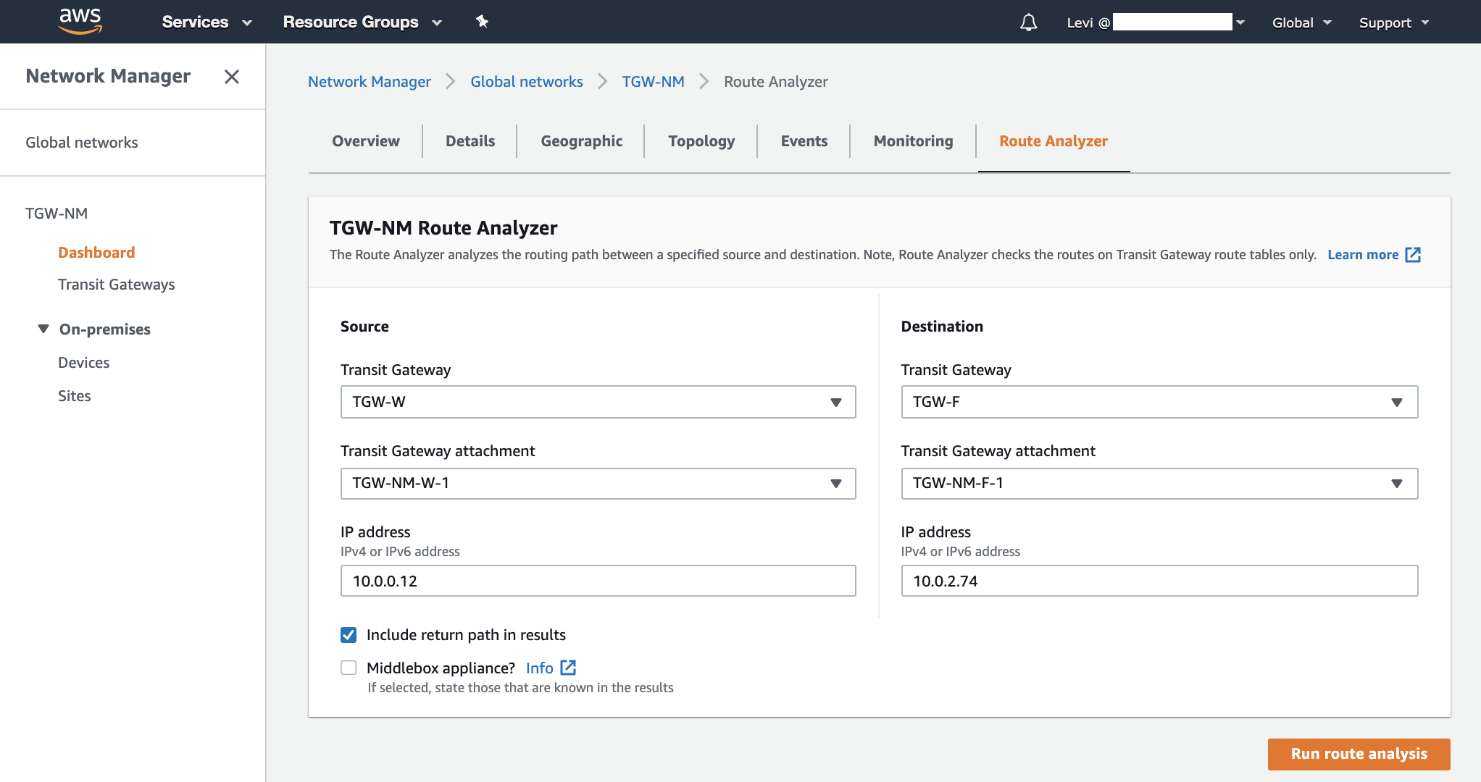The height and width of the screenshot is (782, 1481).
Task: Close the Network Manager side panel
Action: [x=231, y=76]
